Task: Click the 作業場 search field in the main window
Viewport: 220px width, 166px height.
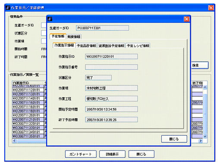Action: [x=44, y=41]
